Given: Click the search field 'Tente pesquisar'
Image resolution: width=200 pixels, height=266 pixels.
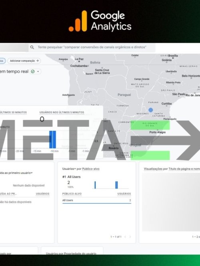Looking at the screenshot, I should pos(92,47).
